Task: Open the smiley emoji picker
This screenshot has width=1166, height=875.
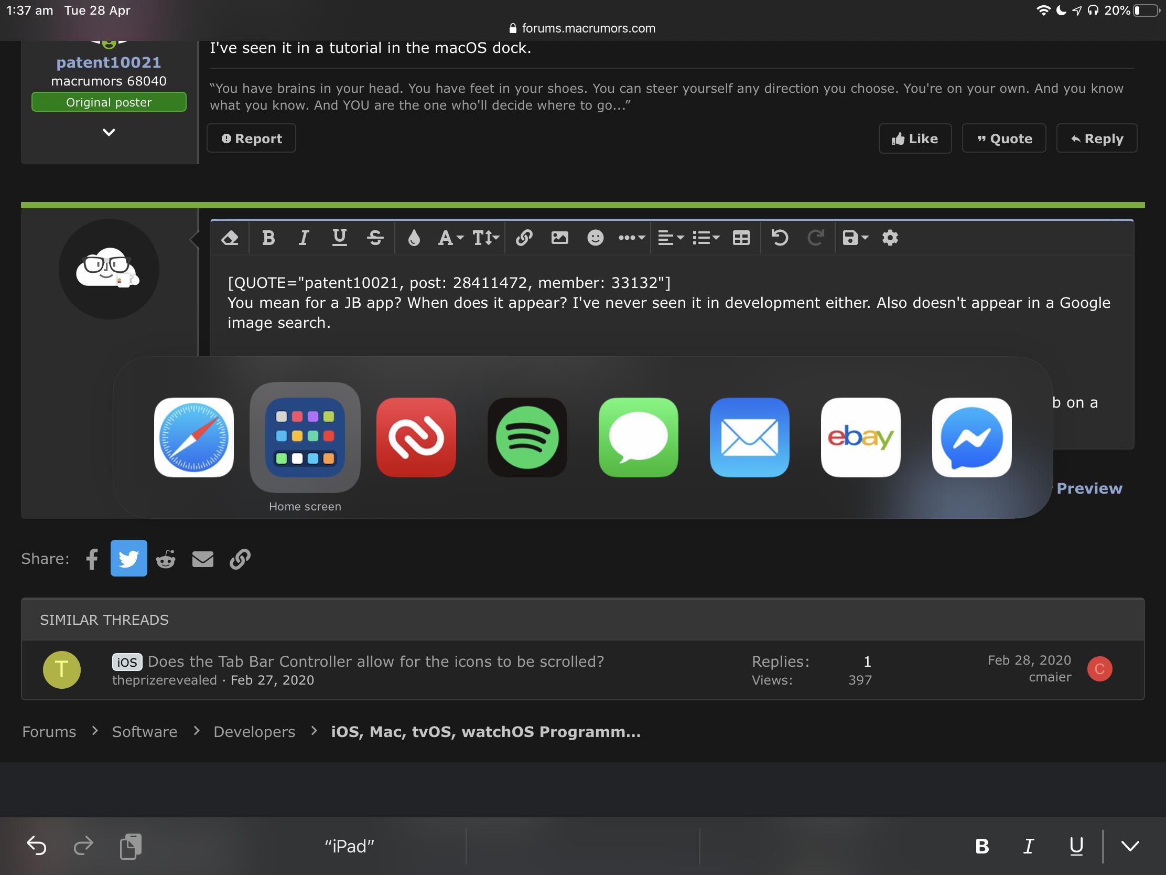Action: [x=595, y=238]
